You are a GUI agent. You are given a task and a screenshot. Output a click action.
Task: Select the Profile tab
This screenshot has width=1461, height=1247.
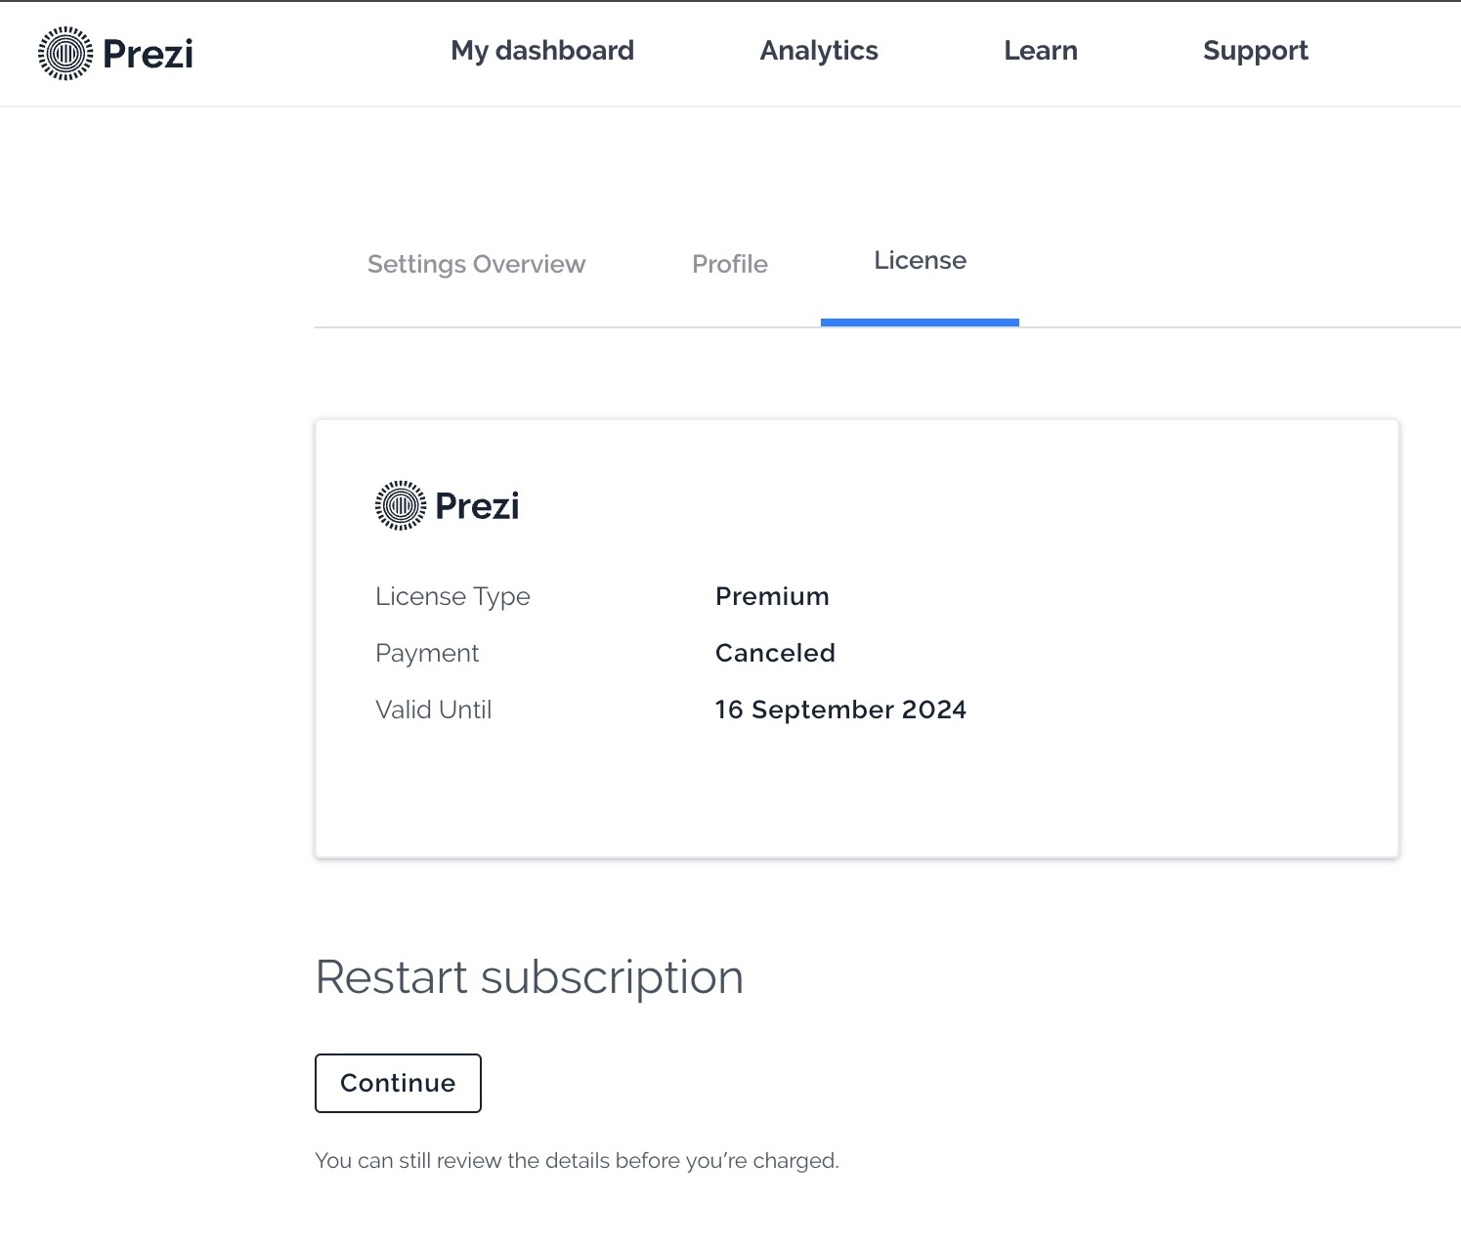[730, 264]
